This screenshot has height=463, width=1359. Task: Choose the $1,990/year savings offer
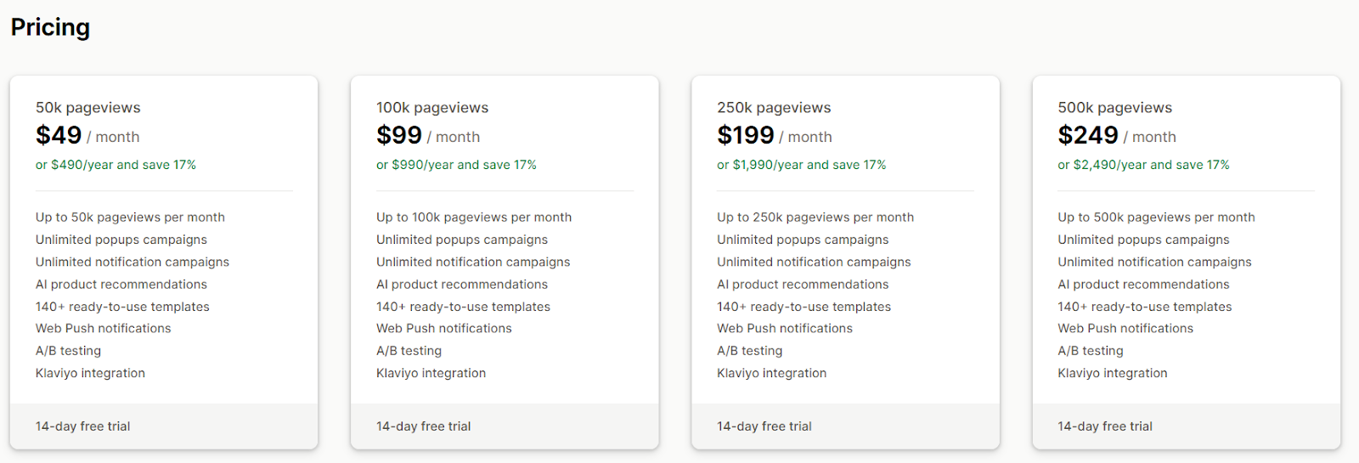coord(801,165)
